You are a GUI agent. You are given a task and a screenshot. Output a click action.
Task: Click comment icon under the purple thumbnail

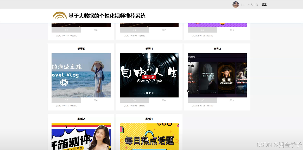pos(231,30)
